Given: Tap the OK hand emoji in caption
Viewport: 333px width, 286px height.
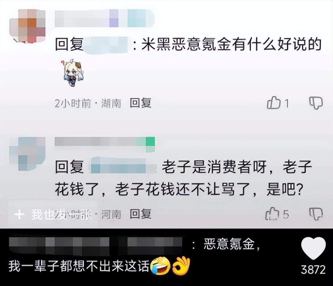Looking at the screenshot, I should (x=181, y=266).
